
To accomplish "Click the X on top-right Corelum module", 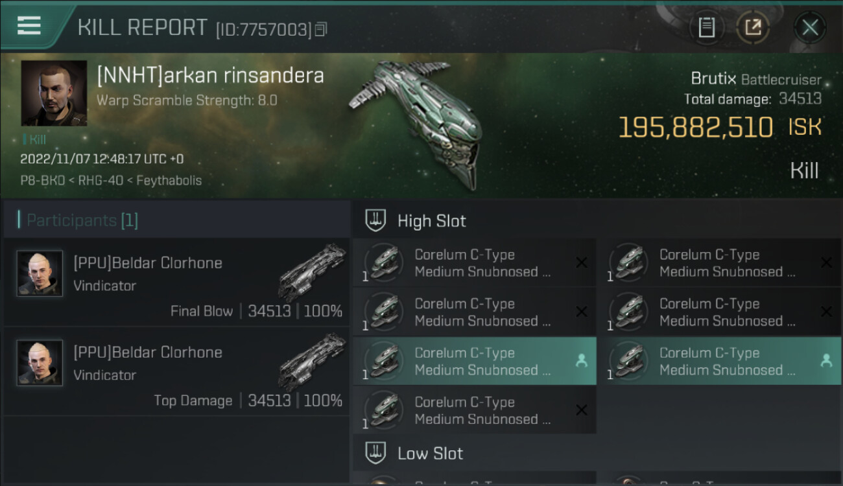I will tap(826, 262).
